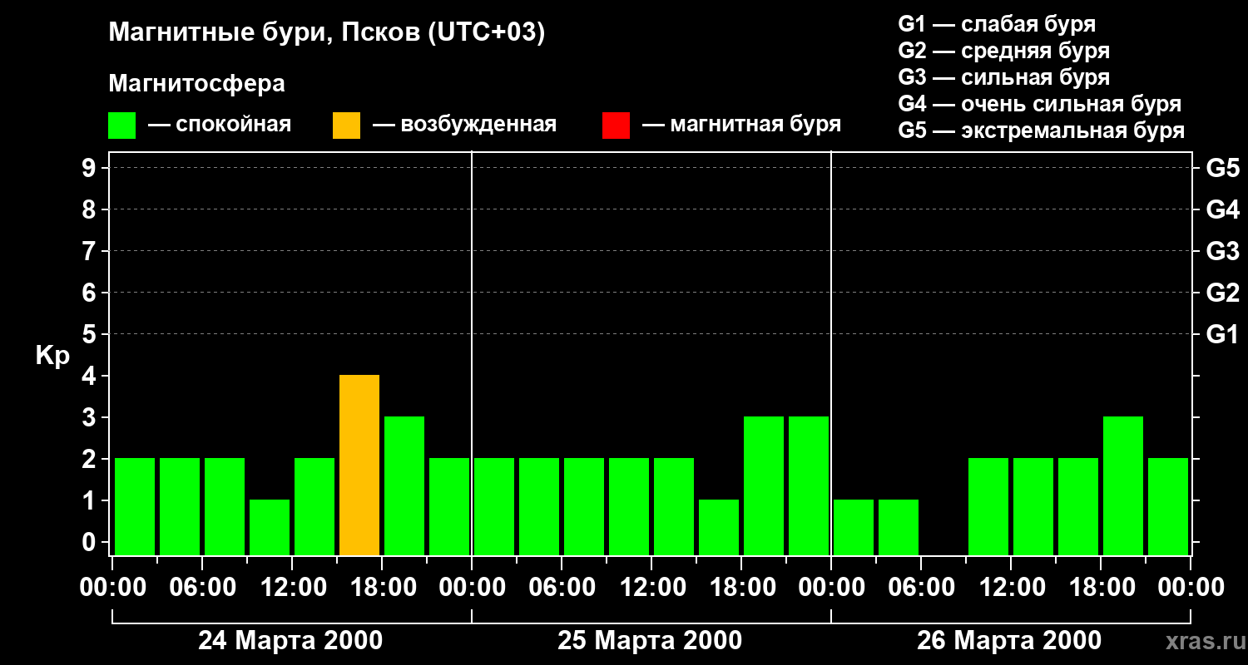Click the orange Kp 4 bar on 24 March
The width and height of the screenshot is (1248, 665).
[359, 465]
